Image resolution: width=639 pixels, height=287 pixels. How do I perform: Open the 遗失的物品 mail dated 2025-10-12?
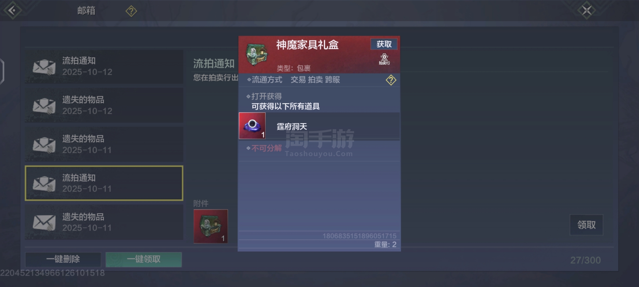(104, 105)
